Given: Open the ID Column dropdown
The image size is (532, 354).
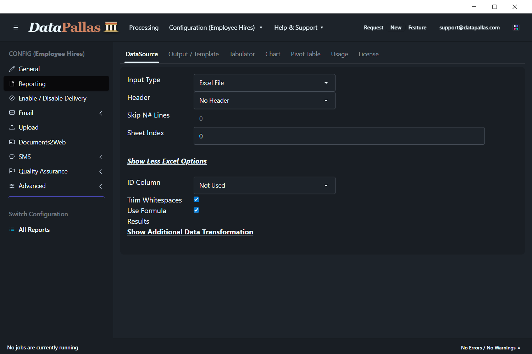Looking at the screenshot, I should tap(265, 185).
